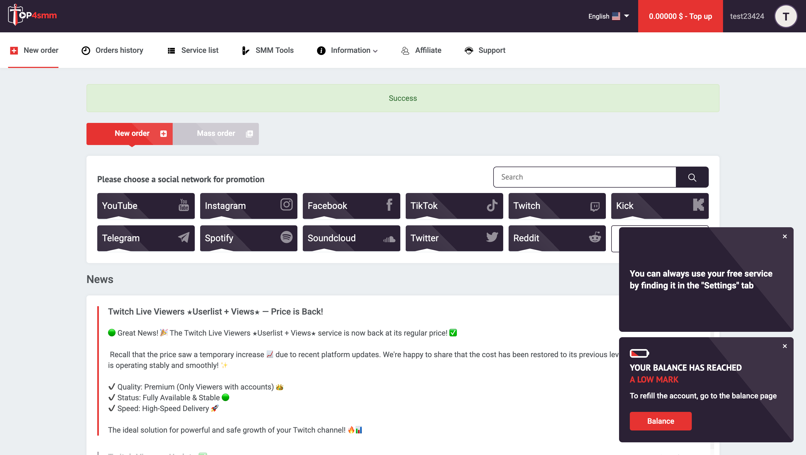Select the Kick network tile
The height and width of the screenshot is (455, 806).
(659, 206)
